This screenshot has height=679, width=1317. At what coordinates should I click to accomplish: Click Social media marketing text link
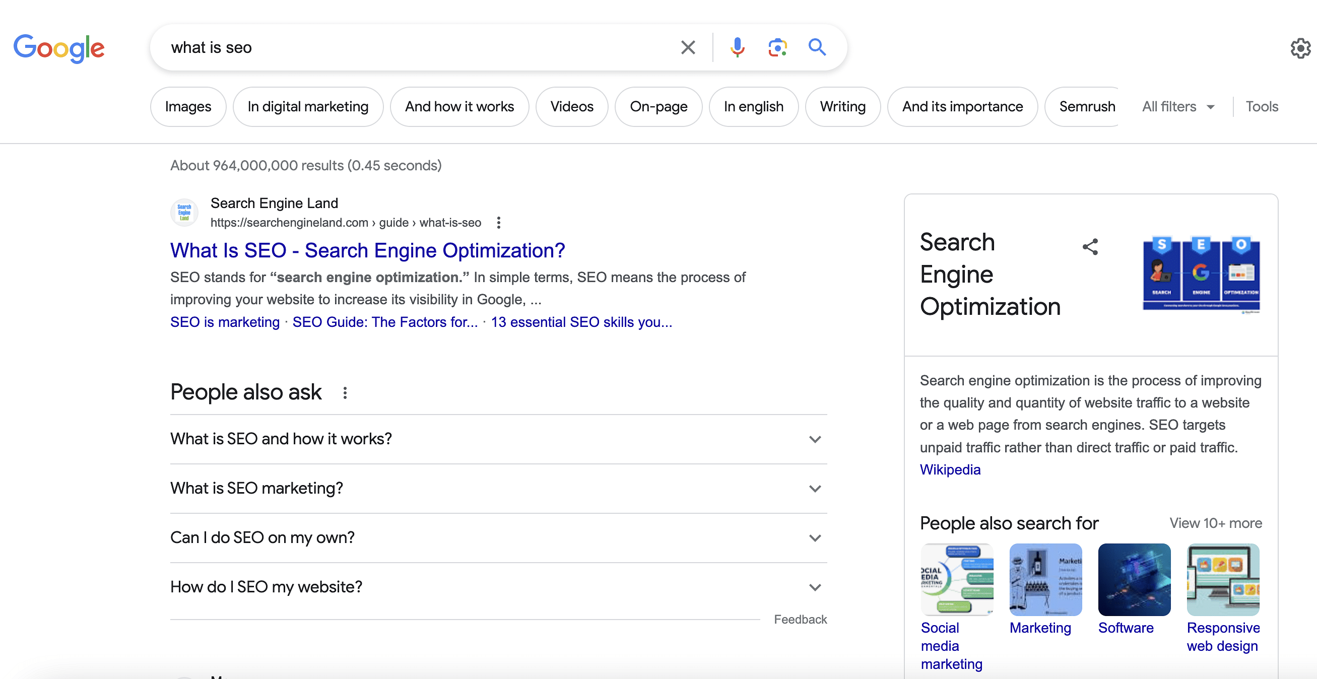pyautogui.click(x=951, y=646)
